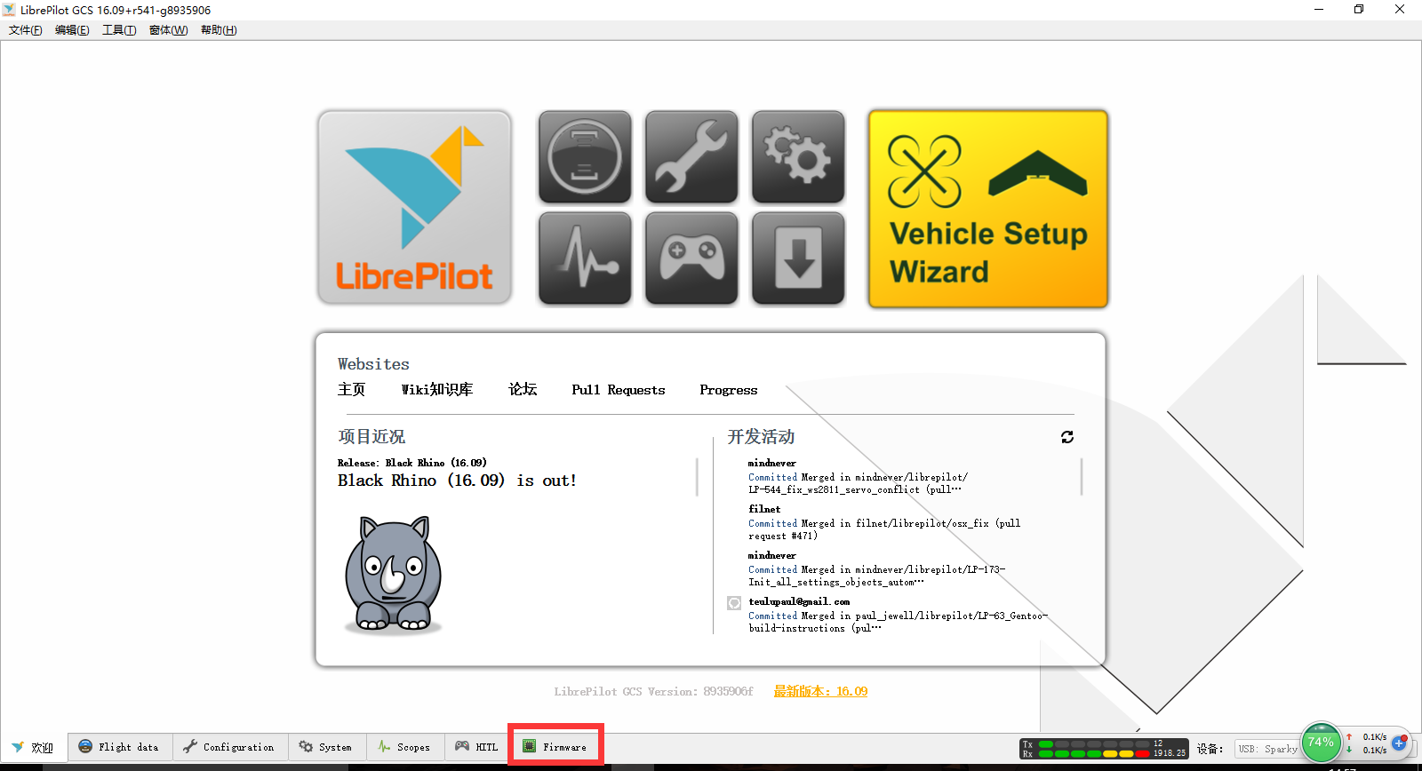The height and width of the screenshot is (771, 1422).
Task: Click the 项目近况 section heading
Action: pos(371,437)
